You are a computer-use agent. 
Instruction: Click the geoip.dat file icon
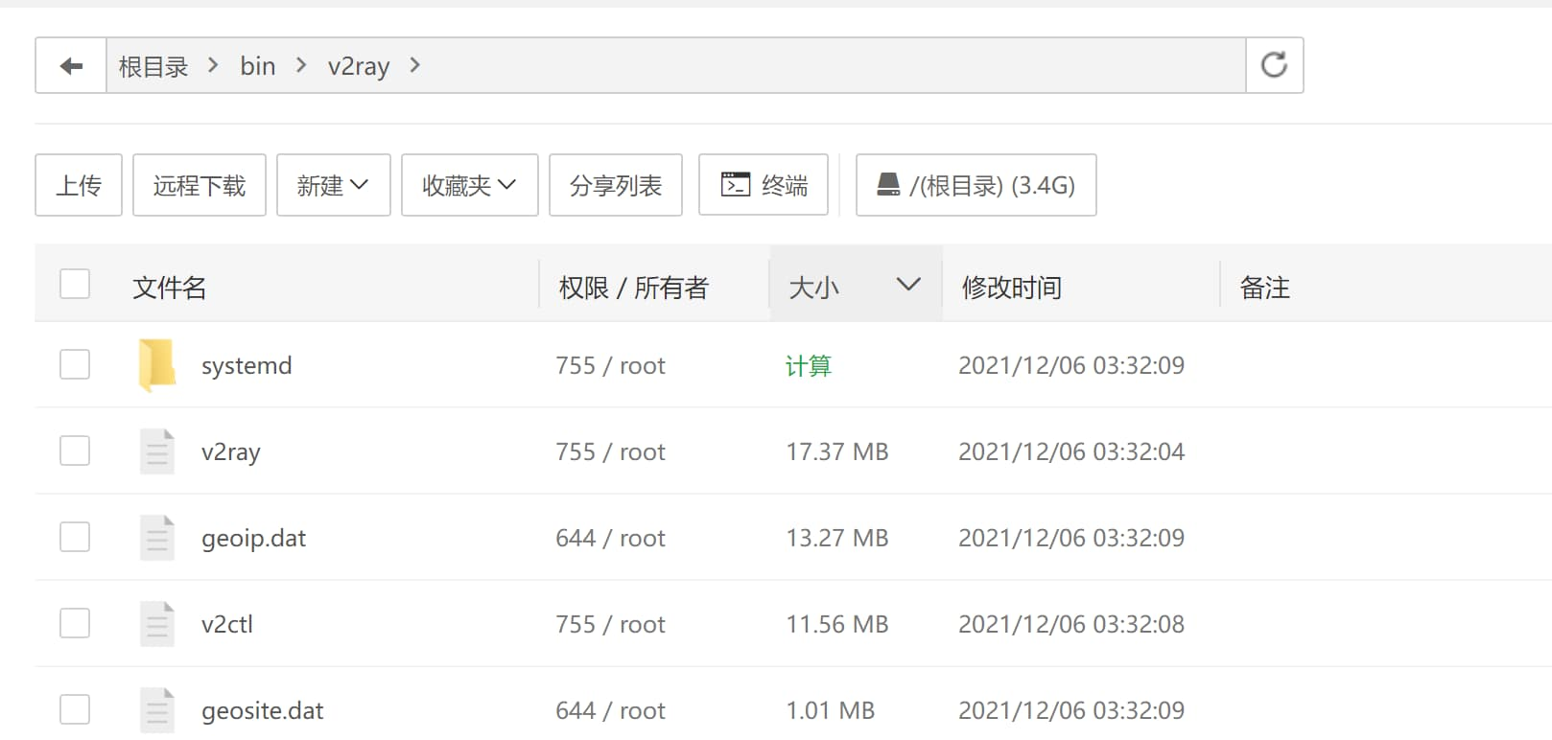[157, 538]
